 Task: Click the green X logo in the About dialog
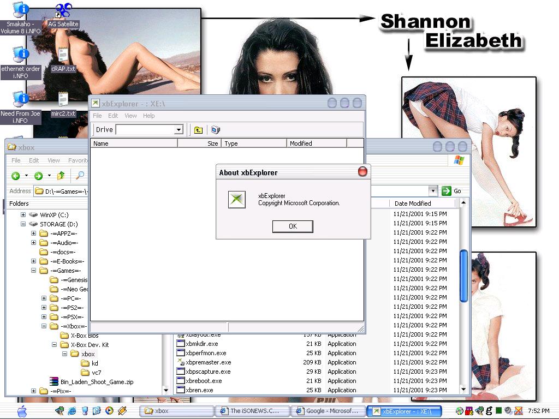[237, 199]
